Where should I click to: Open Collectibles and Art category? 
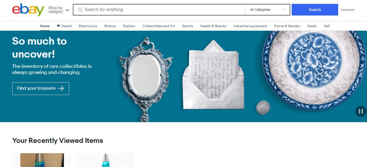[x=159, y=26]
